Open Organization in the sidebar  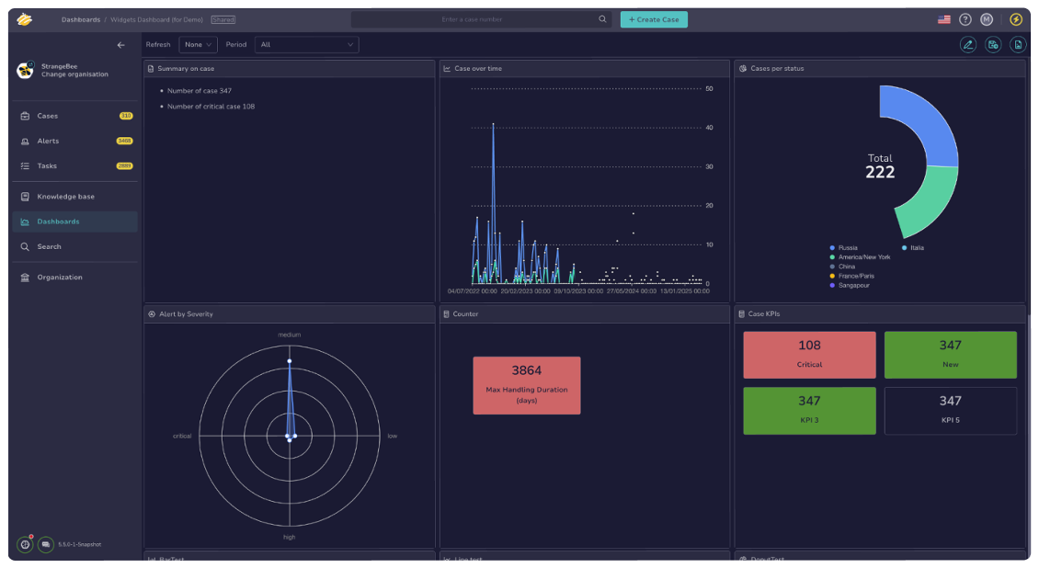pyautogui.click(x=74, y=278)
